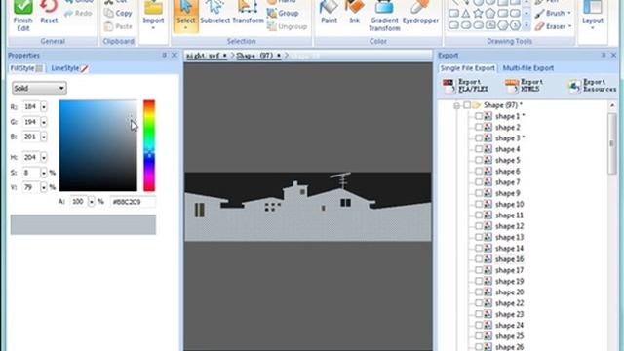Toggle the shape 20 checkbox
Screen dimensions: 624x351
[x=479, y=292]
